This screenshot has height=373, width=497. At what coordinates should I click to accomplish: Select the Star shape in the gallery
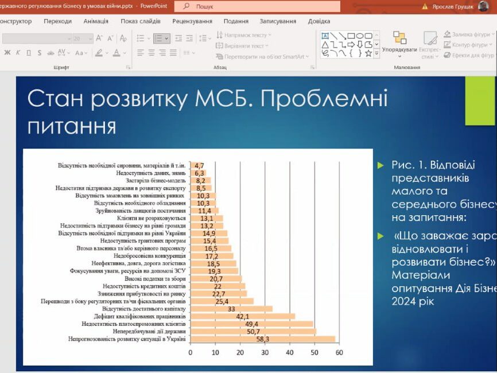[369, 53]
